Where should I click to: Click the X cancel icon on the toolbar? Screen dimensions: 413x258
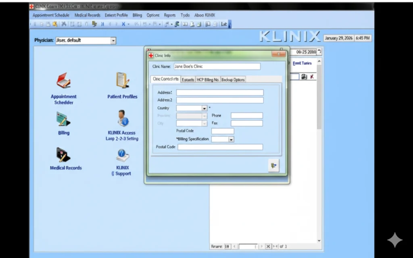click(124, 24)
